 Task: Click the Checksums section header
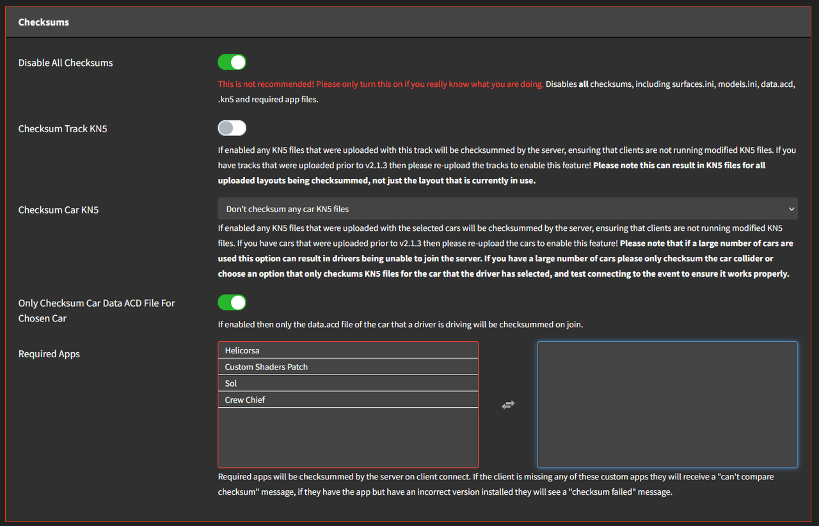pyautogui.click(x=409, y=22)
